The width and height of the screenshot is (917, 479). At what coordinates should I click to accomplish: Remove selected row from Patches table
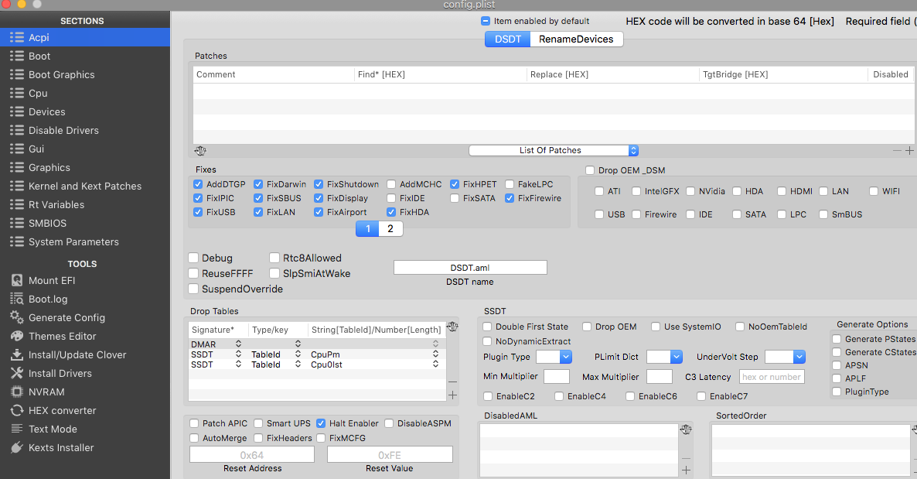coord(897,150)
